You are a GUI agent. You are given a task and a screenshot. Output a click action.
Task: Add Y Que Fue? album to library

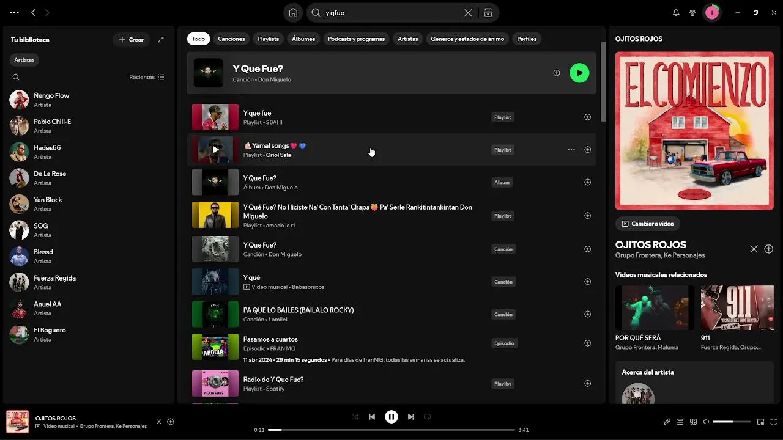pos(587,182)
